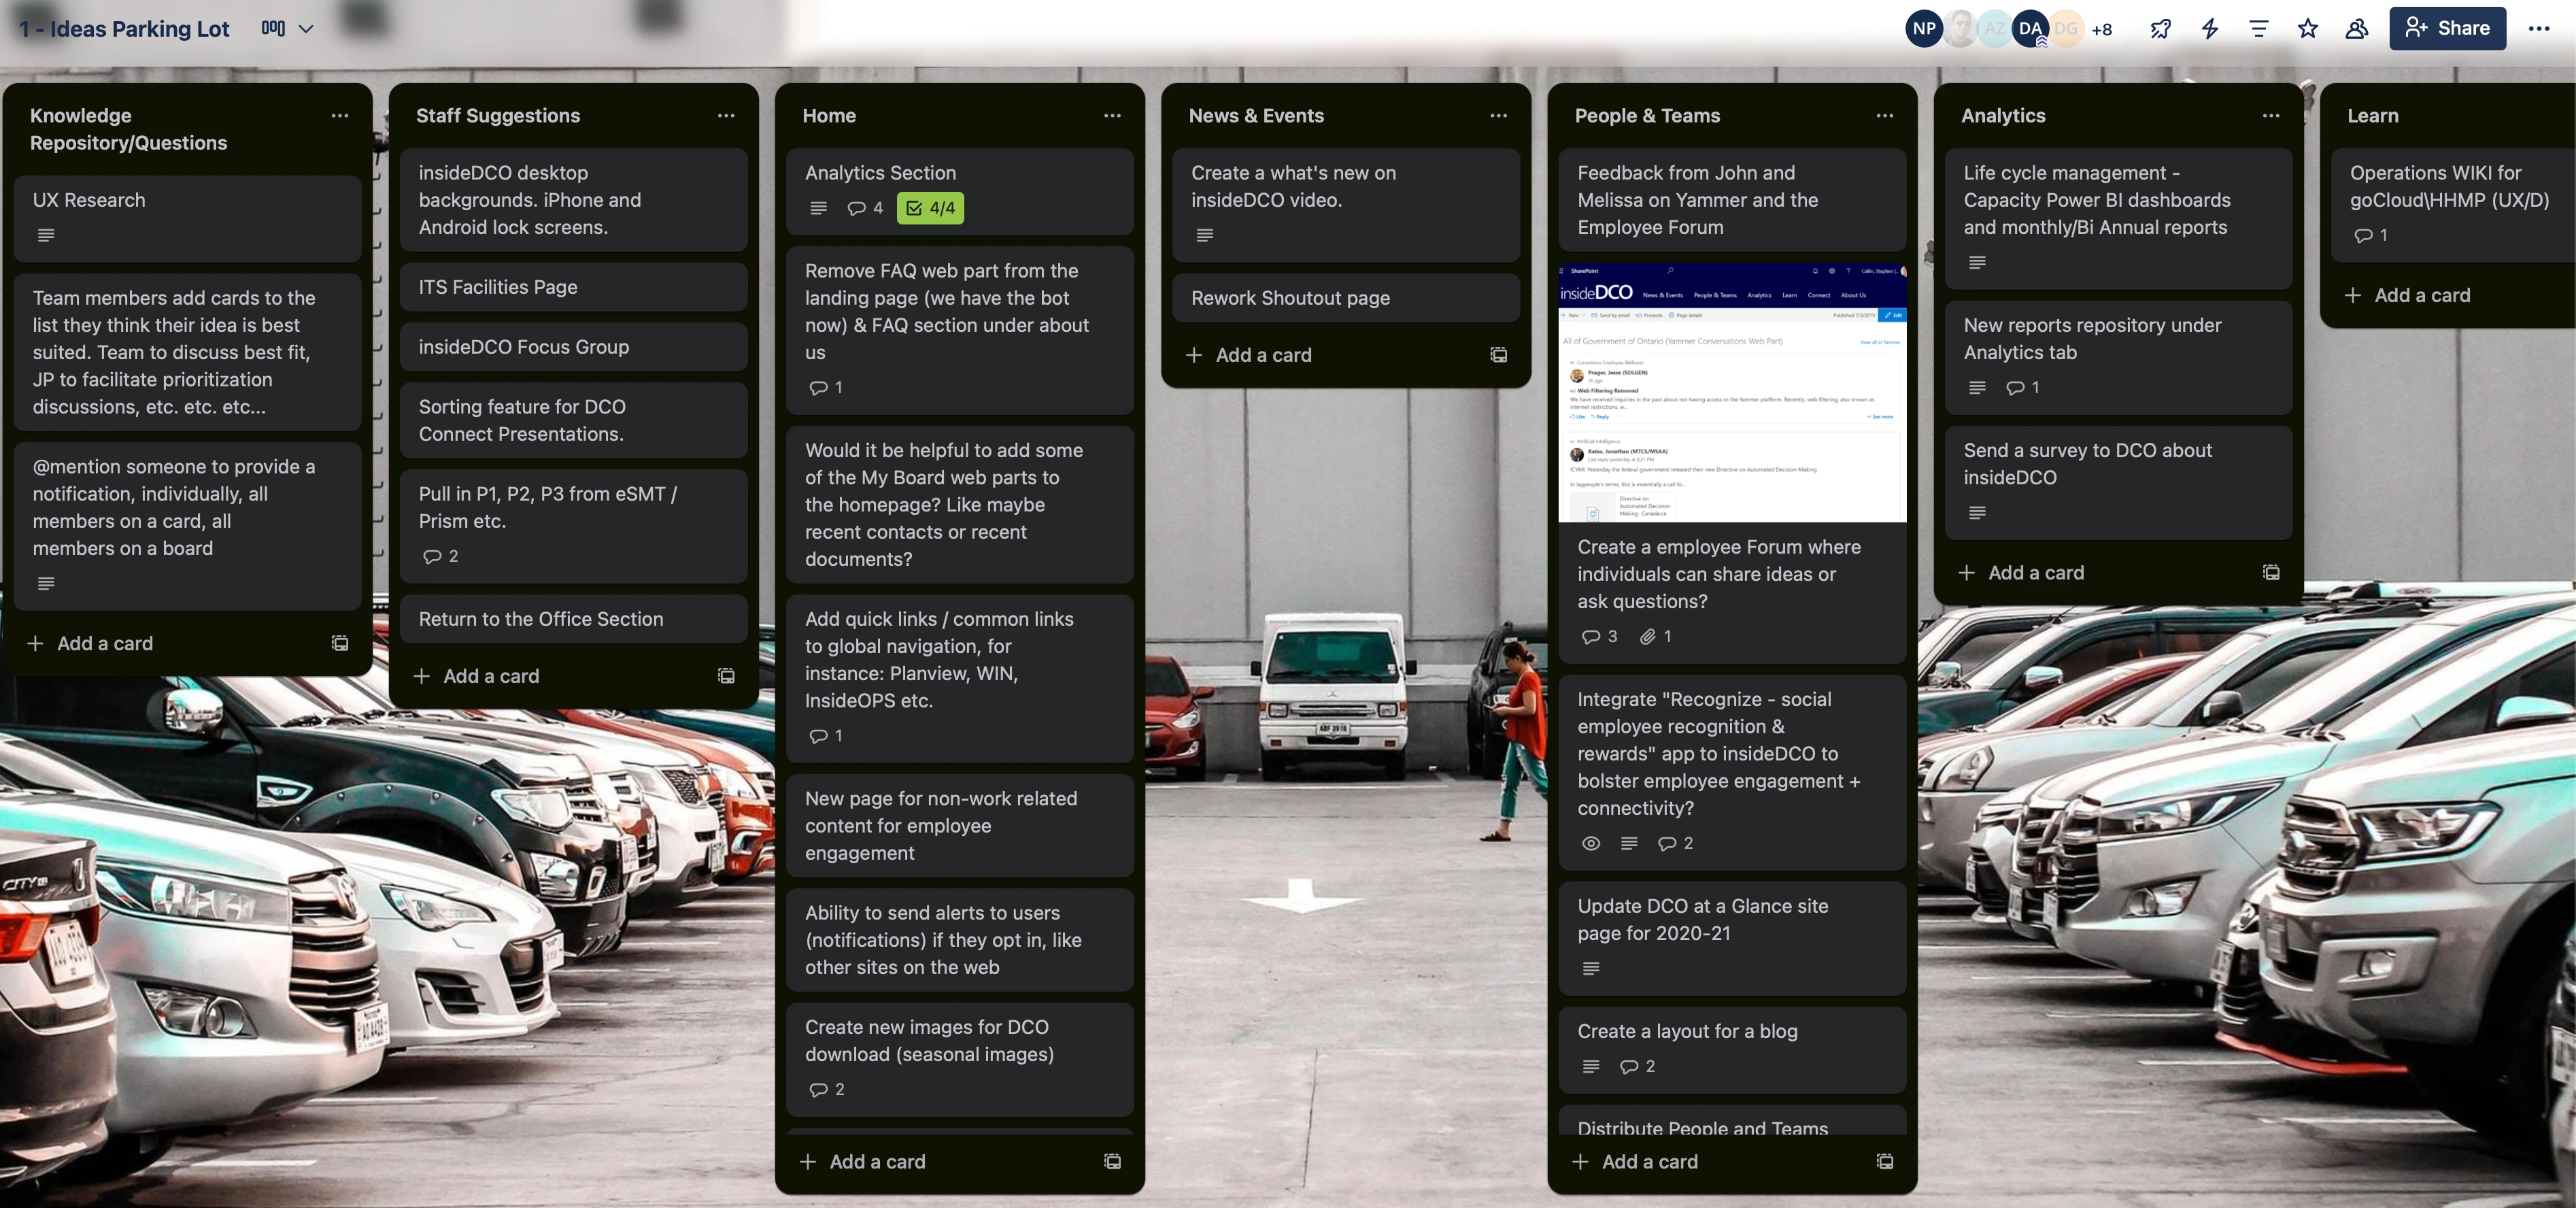2576x1208 pixels.
Task: Click the comments badge on Analytics Section card
Action: [x=865, y=208]
